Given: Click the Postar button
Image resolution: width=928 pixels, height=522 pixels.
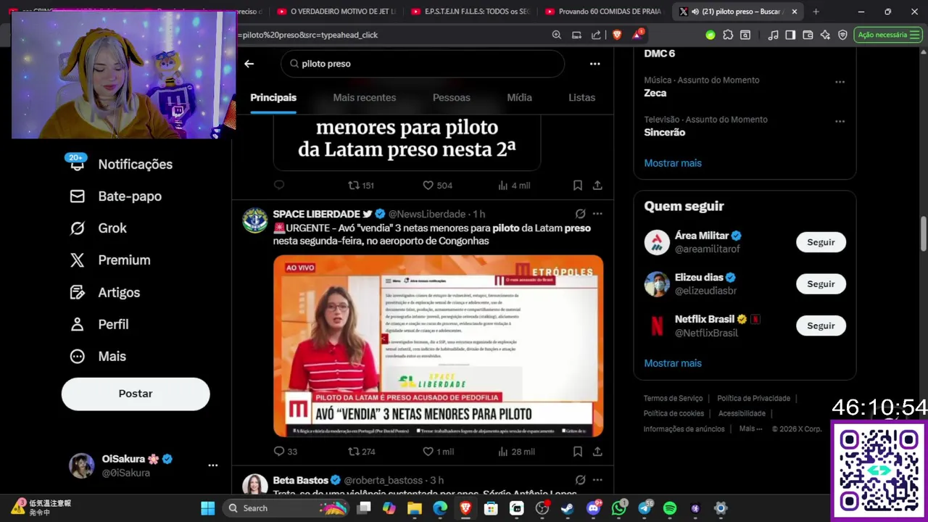Looking at the screenshot, I should (136, 394).
